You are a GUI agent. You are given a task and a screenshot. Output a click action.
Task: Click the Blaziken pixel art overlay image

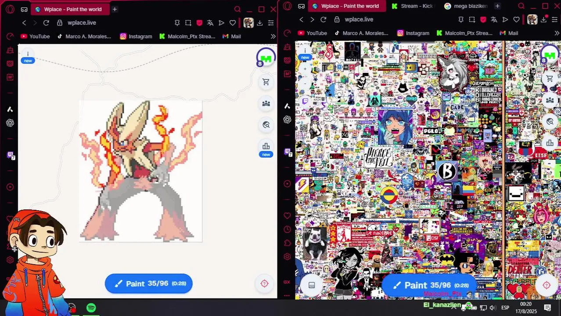click(x=140, y=171)
